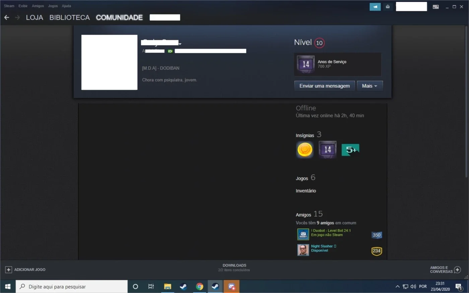Open the green 5+ badge
The width and height of the screenshot is (469, 293).
(x=350, y=150)
